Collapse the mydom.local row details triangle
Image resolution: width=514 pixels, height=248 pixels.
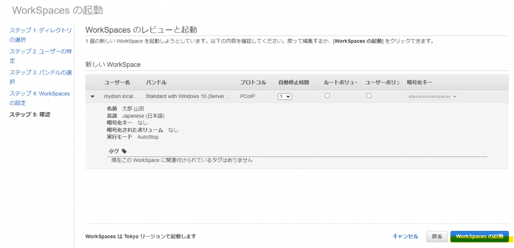(x=92, y=96)
